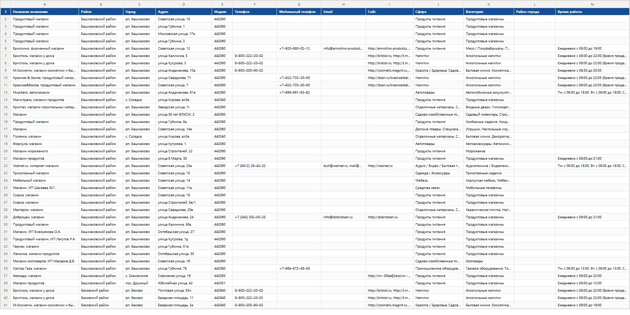Click site cell 'http://dobrotsen.ru'
Image resolution: width=630 pixels, height=315 pixels.
[389, 217]
